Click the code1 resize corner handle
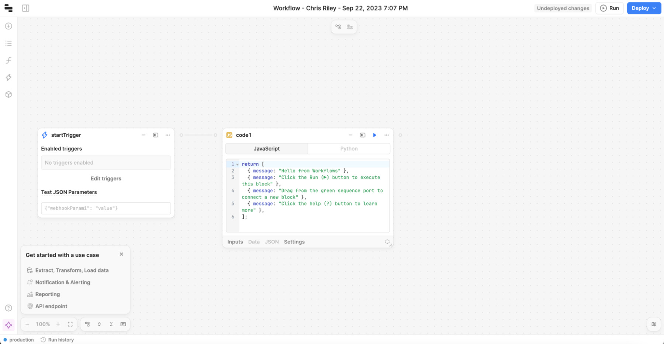 [391, 245]
